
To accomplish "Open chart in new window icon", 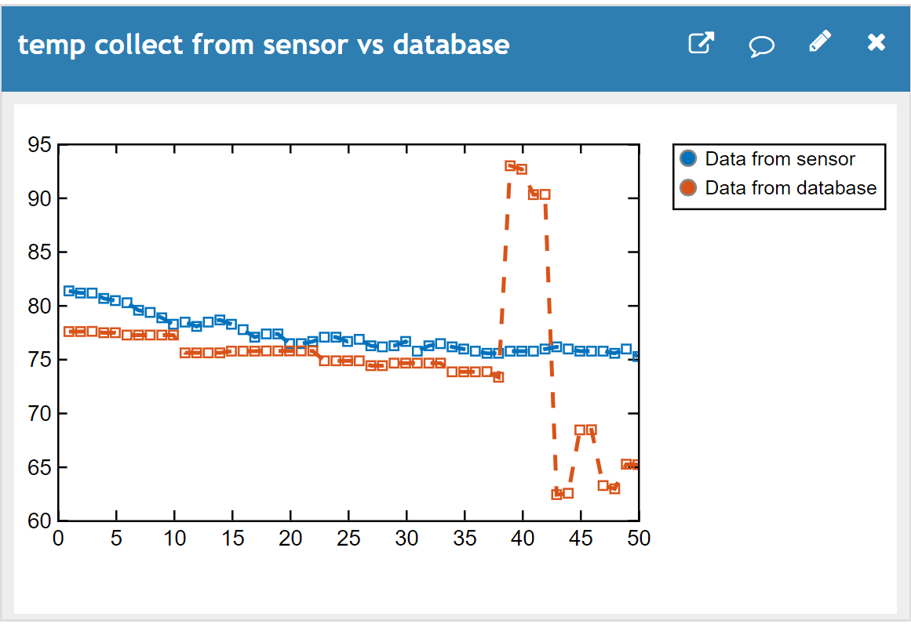I will click(x=701, y=43).
